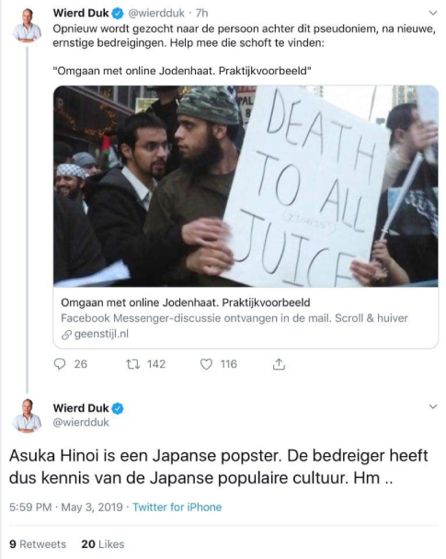Image resolution: width=446 pixels, height=559 pixels.
Task: Open the @wierdduk handle under the reply name
Action: [81, 422]
